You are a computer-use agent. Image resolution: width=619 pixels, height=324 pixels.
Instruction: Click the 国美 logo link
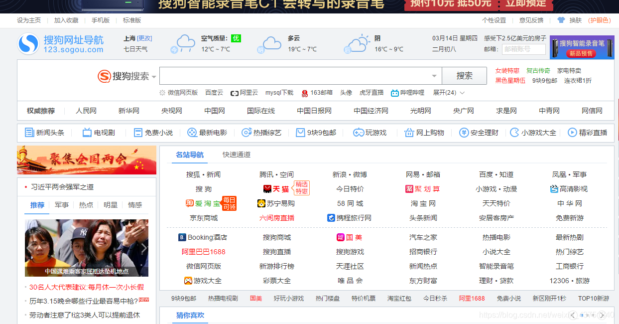pos(349,237)
